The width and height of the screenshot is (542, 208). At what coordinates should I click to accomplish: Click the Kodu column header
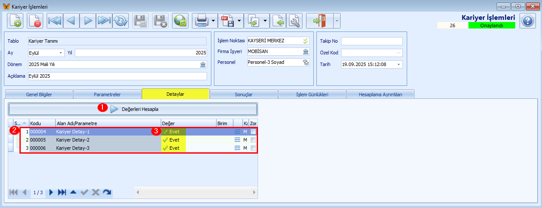(42, 123)
